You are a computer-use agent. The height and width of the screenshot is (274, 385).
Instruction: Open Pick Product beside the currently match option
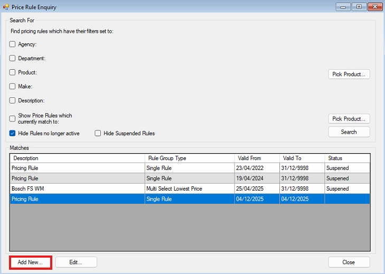click(x=349, y=119)
